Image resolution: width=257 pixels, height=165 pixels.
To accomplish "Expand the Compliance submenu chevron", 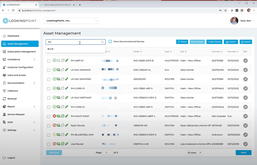I will [x=34, y=59].
